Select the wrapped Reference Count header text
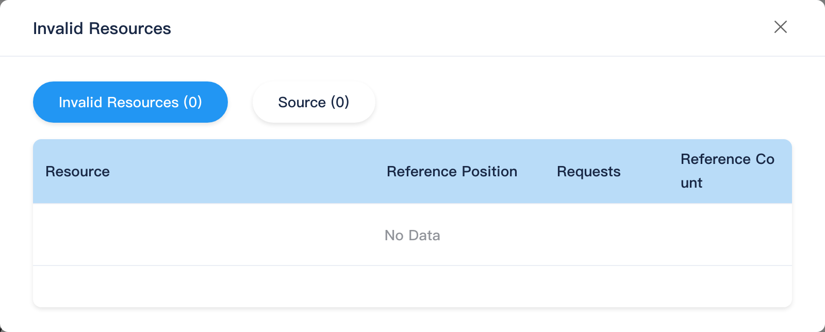 (728, 171)
